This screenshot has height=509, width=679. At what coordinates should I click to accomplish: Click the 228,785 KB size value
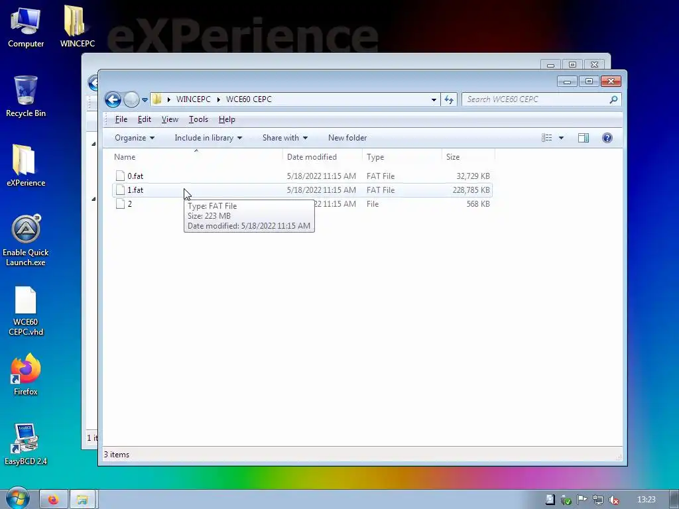(x=471, y=190)
